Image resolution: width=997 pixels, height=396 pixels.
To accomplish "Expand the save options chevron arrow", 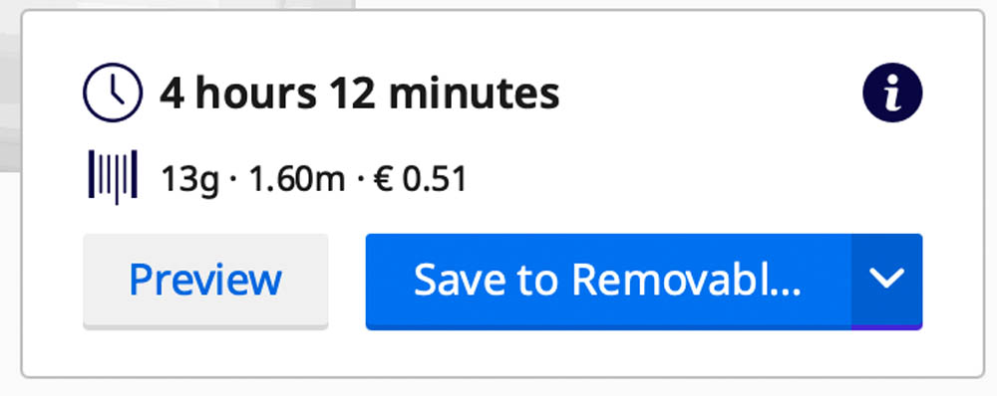I will click(x=886, y=282).
